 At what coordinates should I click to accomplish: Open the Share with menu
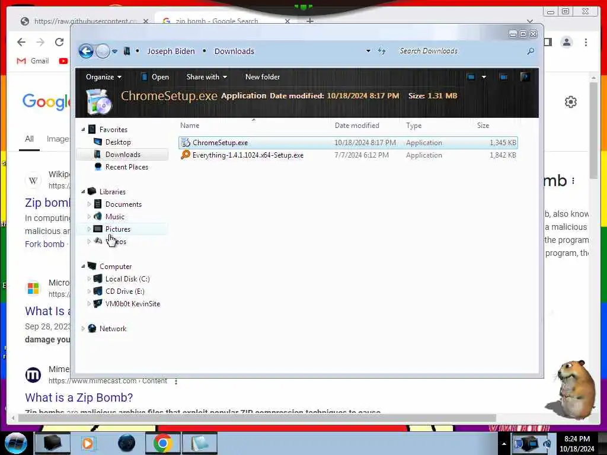point(206,77)
